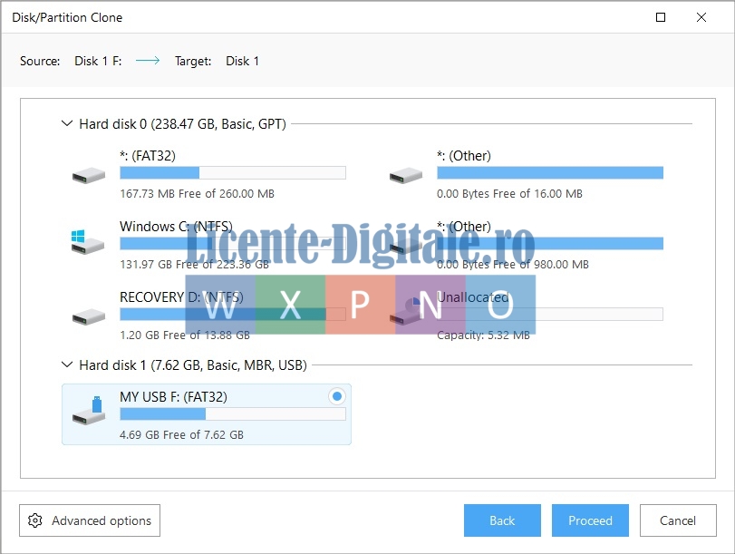Click the source-to-target arrow icon
The height and width of the screenshot is (554, 735).
tap(148, 61)
